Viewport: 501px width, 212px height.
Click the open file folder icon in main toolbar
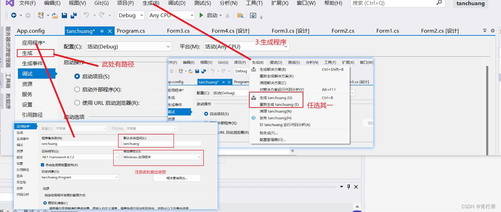pyautogui.click(x=55, y=15)
